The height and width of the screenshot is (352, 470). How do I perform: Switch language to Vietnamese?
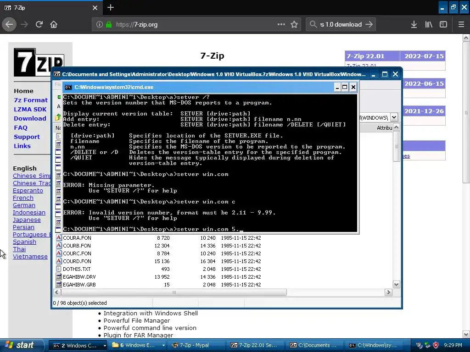(30, 257)
